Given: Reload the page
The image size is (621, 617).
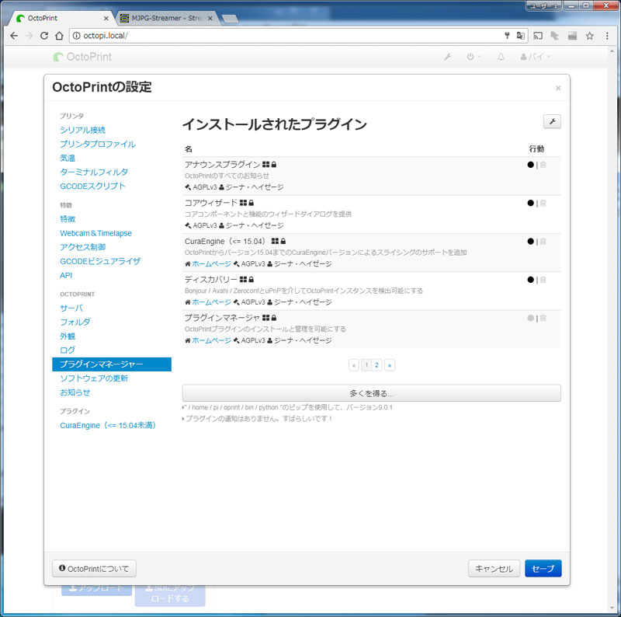Looking at the screenshot, I should (44, 36).
